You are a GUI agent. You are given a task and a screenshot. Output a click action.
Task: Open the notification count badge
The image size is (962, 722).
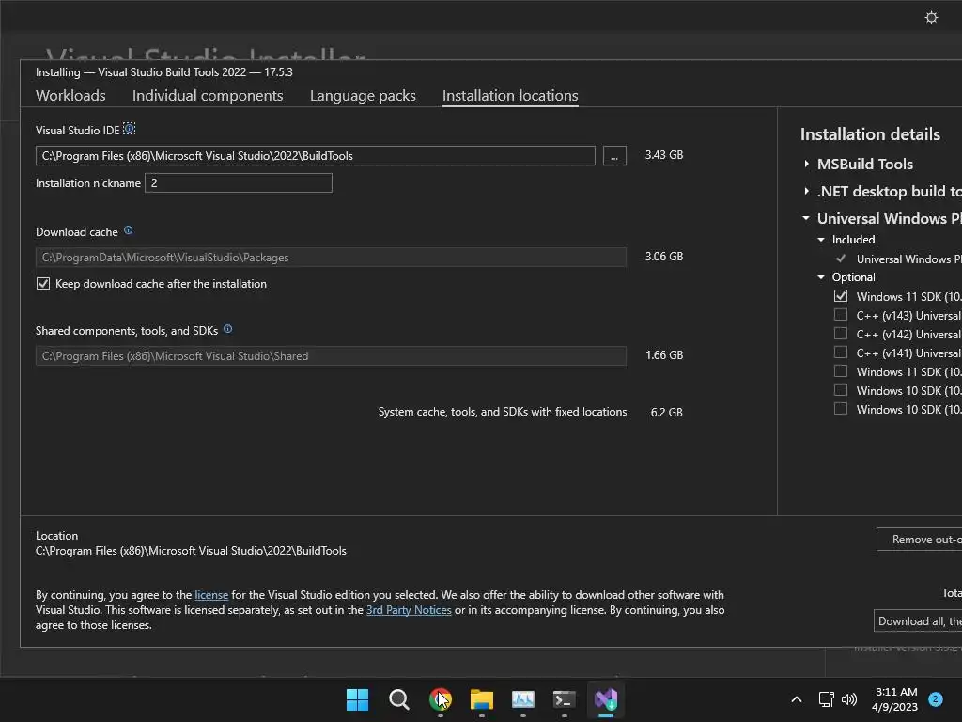tap(936, 699)
